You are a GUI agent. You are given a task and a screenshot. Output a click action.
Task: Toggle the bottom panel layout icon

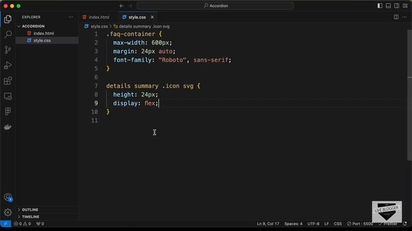click(x=388, y=6)
